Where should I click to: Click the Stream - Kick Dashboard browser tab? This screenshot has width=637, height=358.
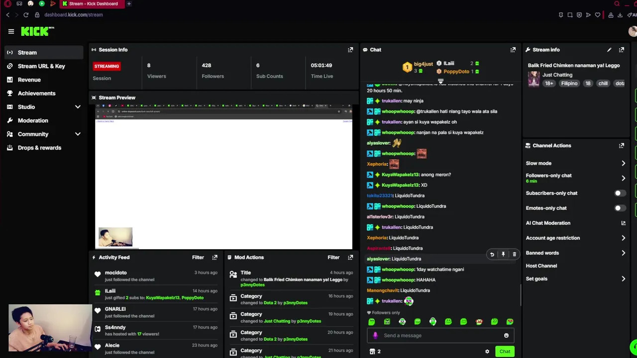(x=93, y=4)
